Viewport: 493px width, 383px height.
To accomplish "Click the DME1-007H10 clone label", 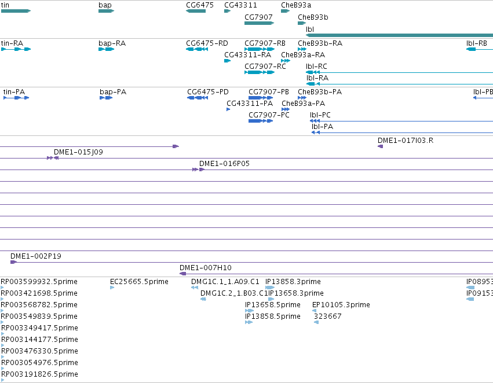I will click(x=205, y=268).
